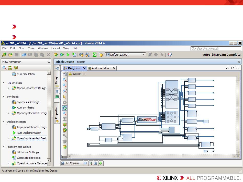Switch to the Address Editor tab
This screenshot has height=182, width=243.
tap(101, 68)
